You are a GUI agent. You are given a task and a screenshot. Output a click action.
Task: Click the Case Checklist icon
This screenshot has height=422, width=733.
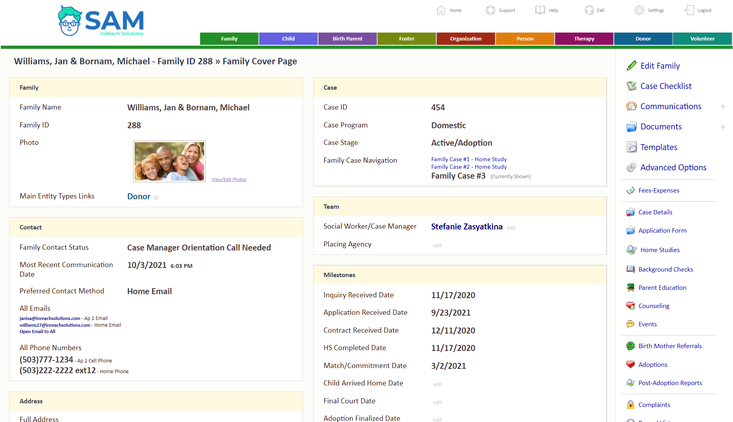631,86
